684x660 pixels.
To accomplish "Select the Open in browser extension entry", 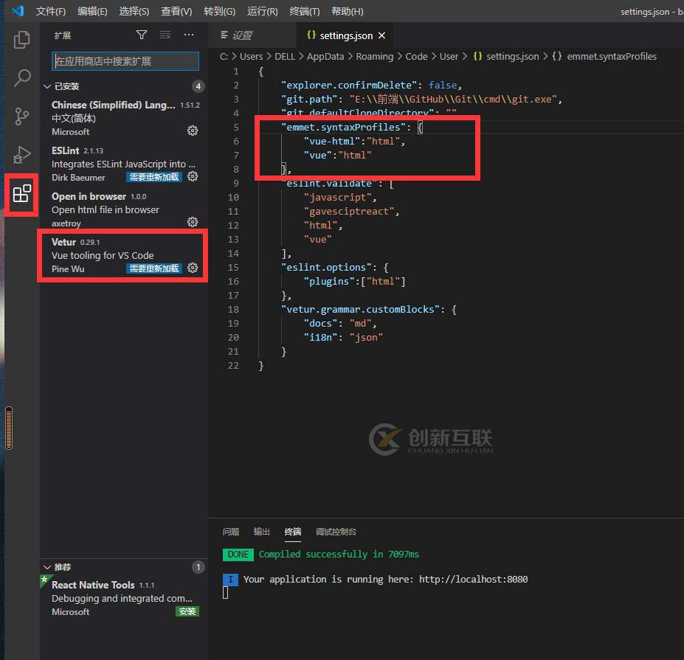I will pyautogui.click(x=124, y=209).
